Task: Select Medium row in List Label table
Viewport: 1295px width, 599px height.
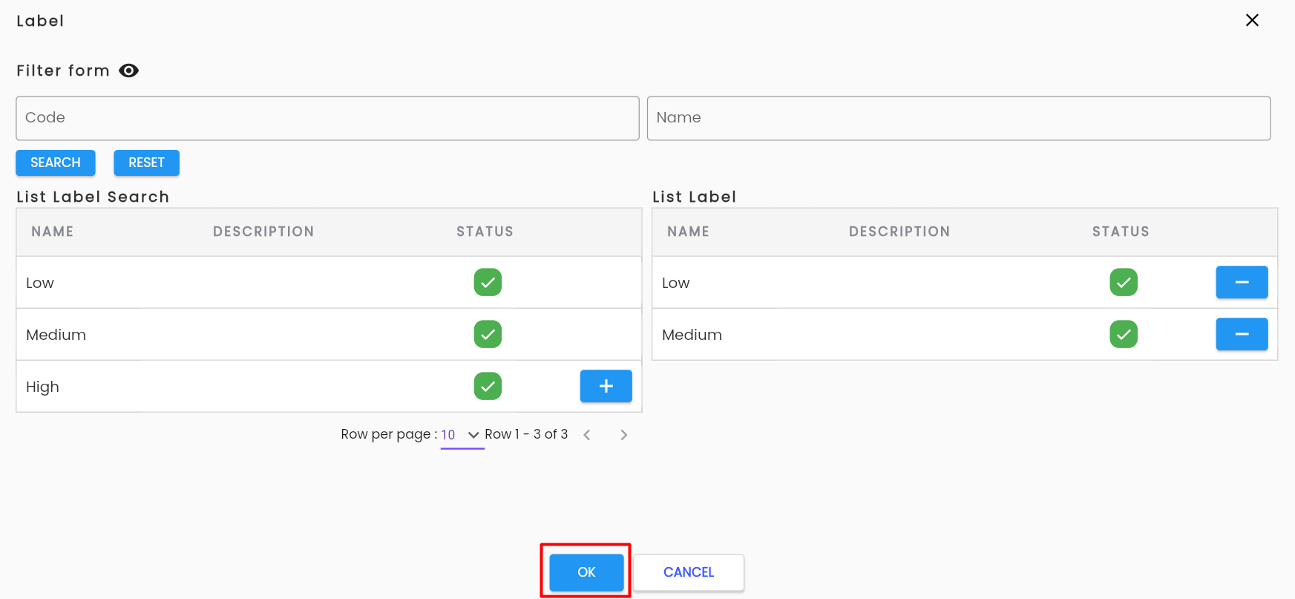Action: click(x=965, y=334)
